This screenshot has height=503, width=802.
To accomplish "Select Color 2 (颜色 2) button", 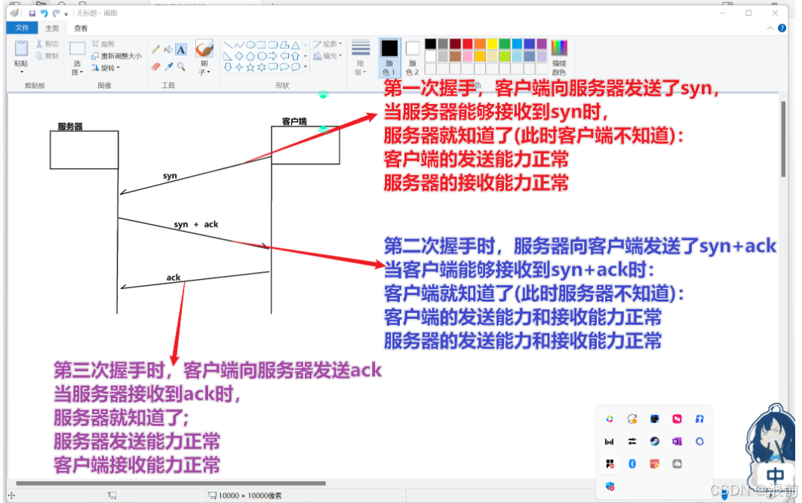I will tap(412, 57).
